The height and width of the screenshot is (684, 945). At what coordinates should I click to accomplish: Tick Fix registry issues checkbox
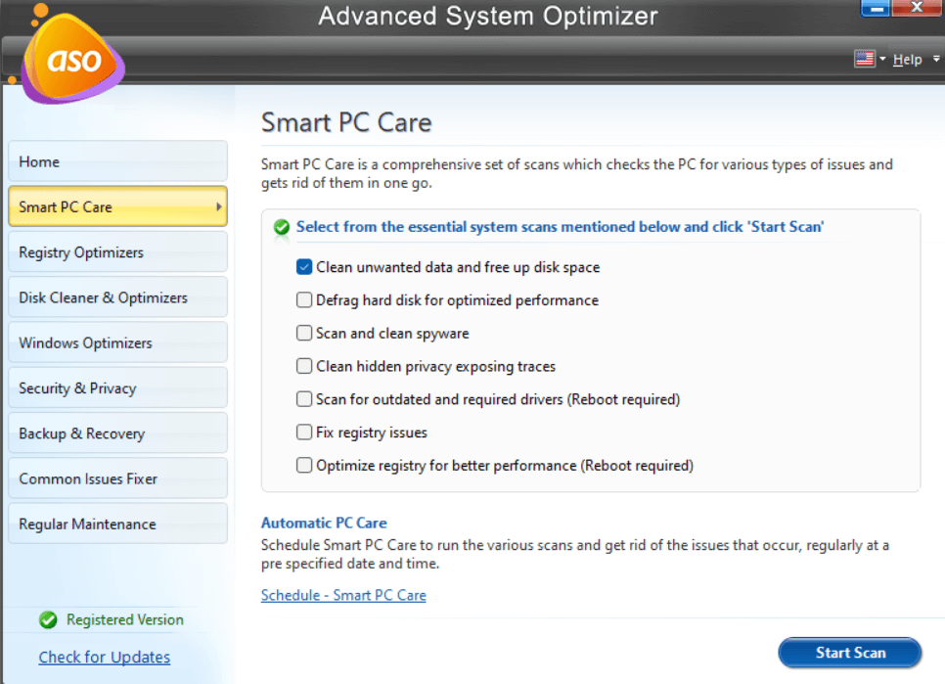304,433
